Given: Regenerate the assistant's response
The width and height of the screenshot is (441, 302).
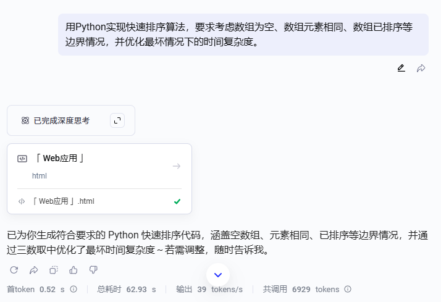Looking at the screenshot, I should 14,270.
